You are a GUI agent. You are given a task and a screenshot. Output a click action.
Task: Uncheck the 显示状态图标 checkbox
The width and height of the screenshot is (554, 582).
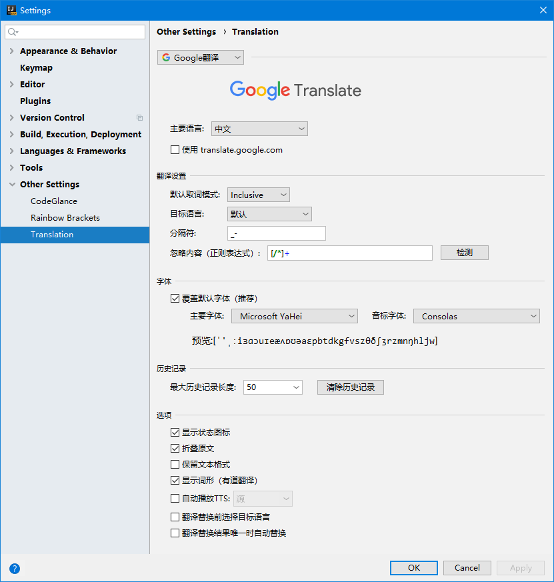pos(175,432)
